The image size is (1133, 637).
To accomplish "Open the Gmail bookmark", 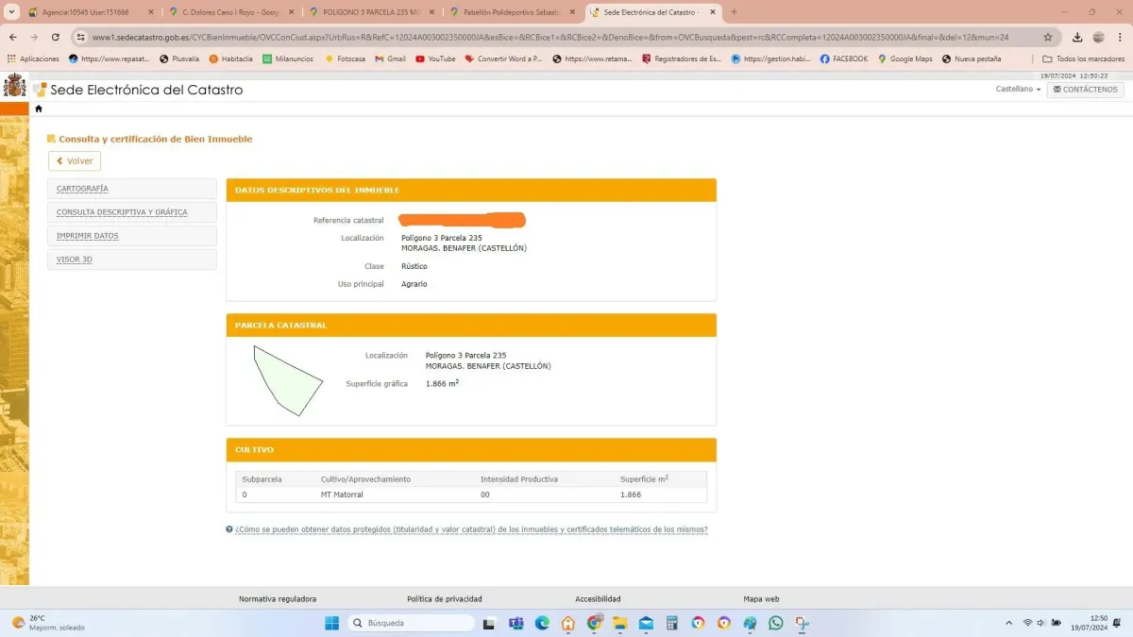I will pyautogui.click(x=390, y=59).
